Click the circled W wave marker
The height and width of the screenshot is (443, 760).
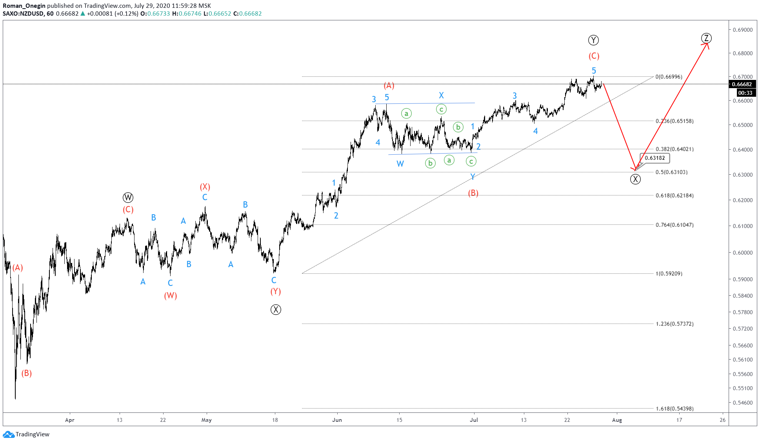coord(128,198)
